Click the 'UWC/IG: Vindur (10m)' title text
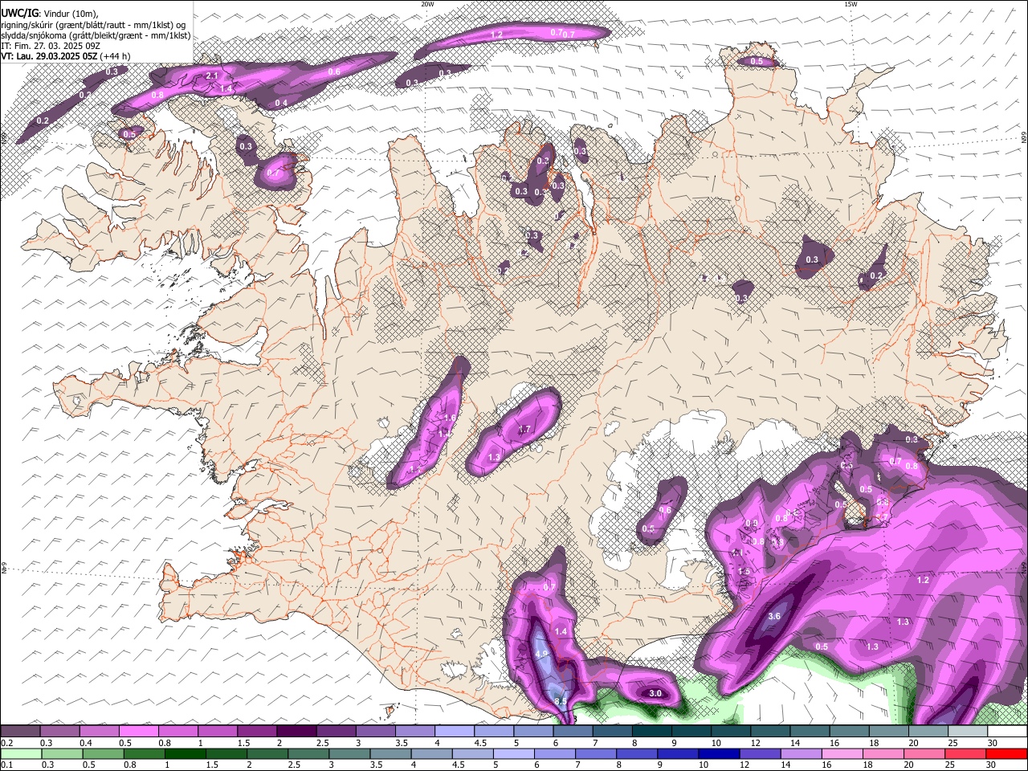Viewport: 1028px width, 771px height. pos(50,13)
